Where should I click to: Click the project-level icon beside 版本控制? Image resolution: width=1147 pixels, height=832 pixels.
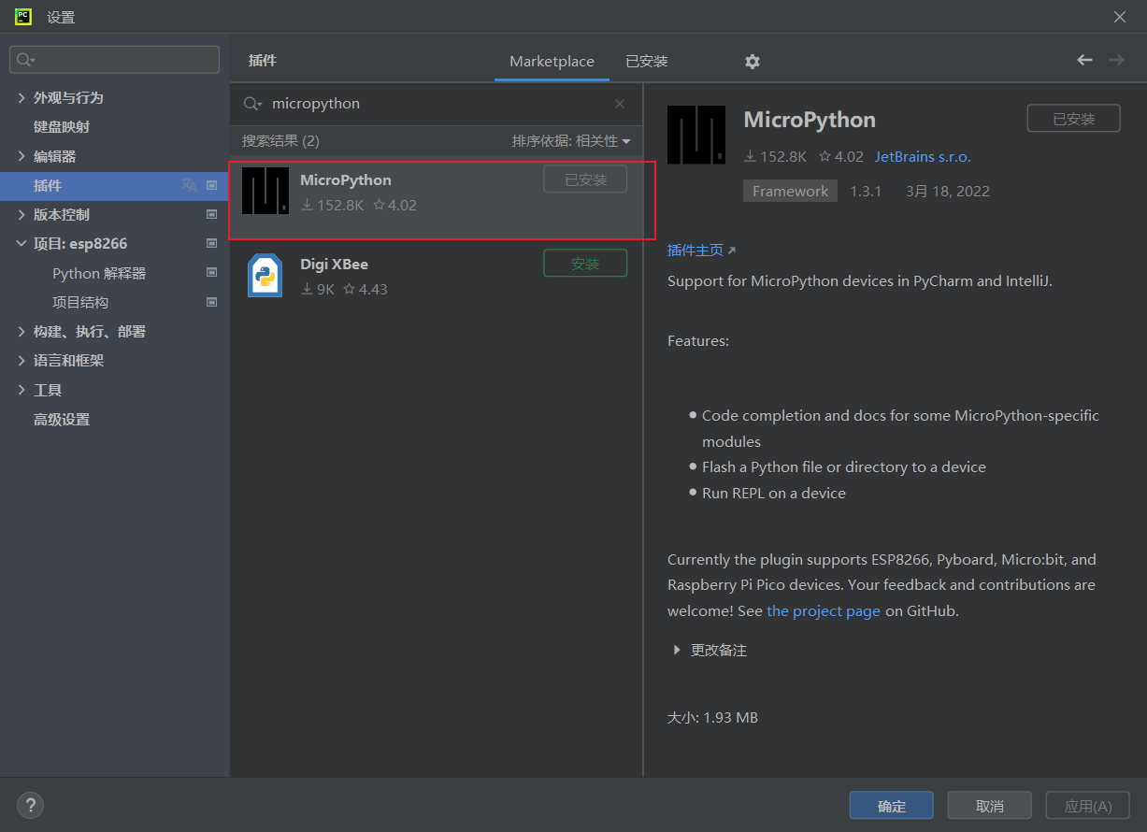tap(212, 214)
